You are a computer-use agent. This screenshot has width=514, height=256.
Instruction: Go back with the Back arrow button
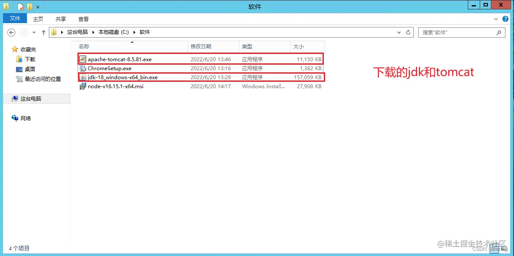tap(12, 33)
